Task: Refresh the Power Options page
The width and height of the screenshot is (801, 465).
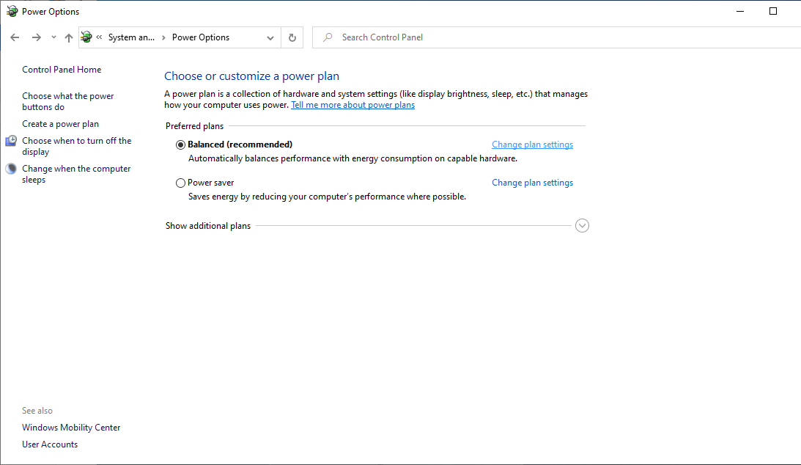Action: (292, 37)
